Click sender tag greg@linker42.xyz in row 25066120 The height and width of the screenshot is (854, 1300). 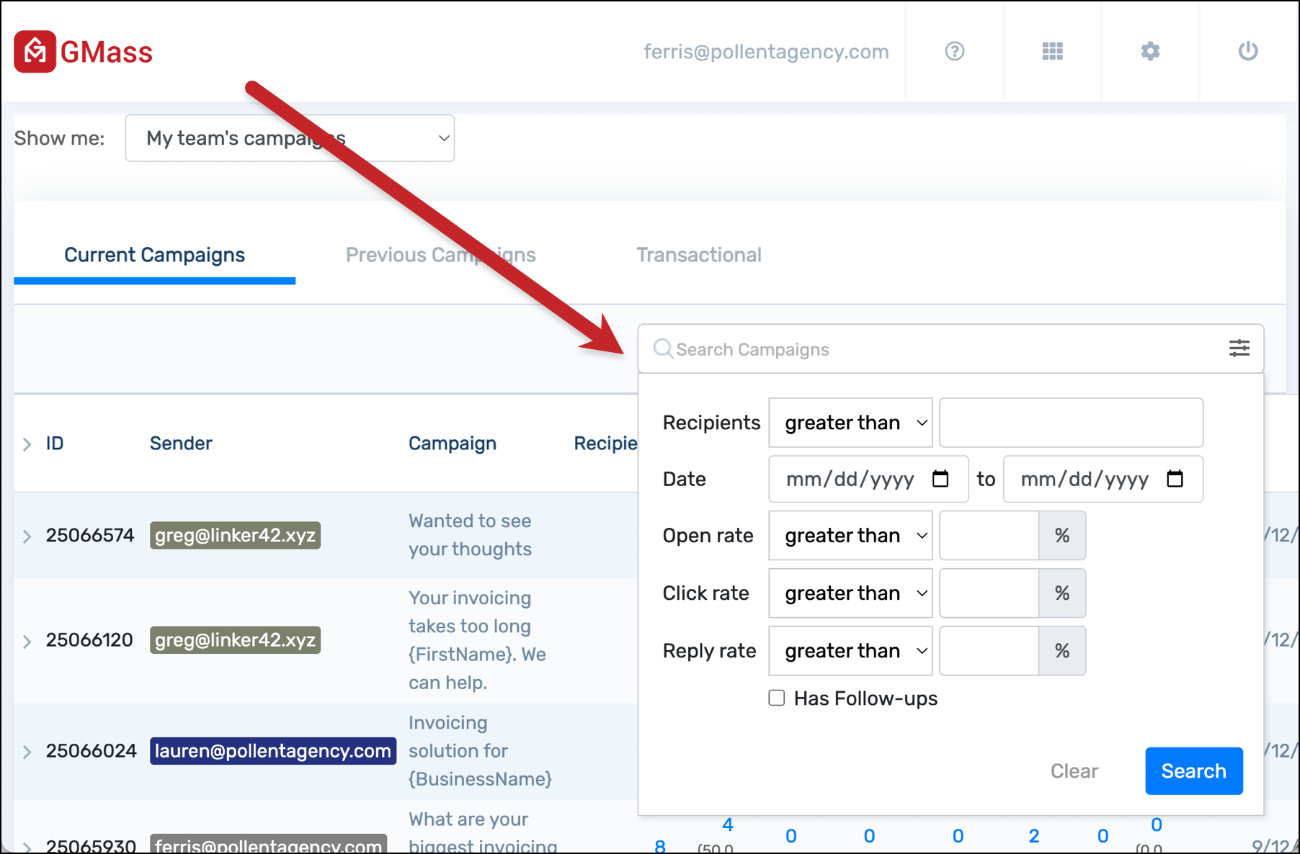point(235,639)
